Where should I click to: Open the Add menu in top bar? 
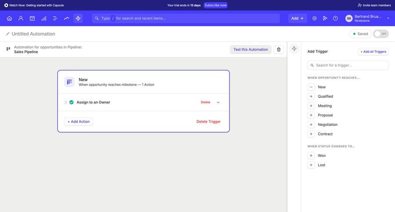(x=297, y=18)
